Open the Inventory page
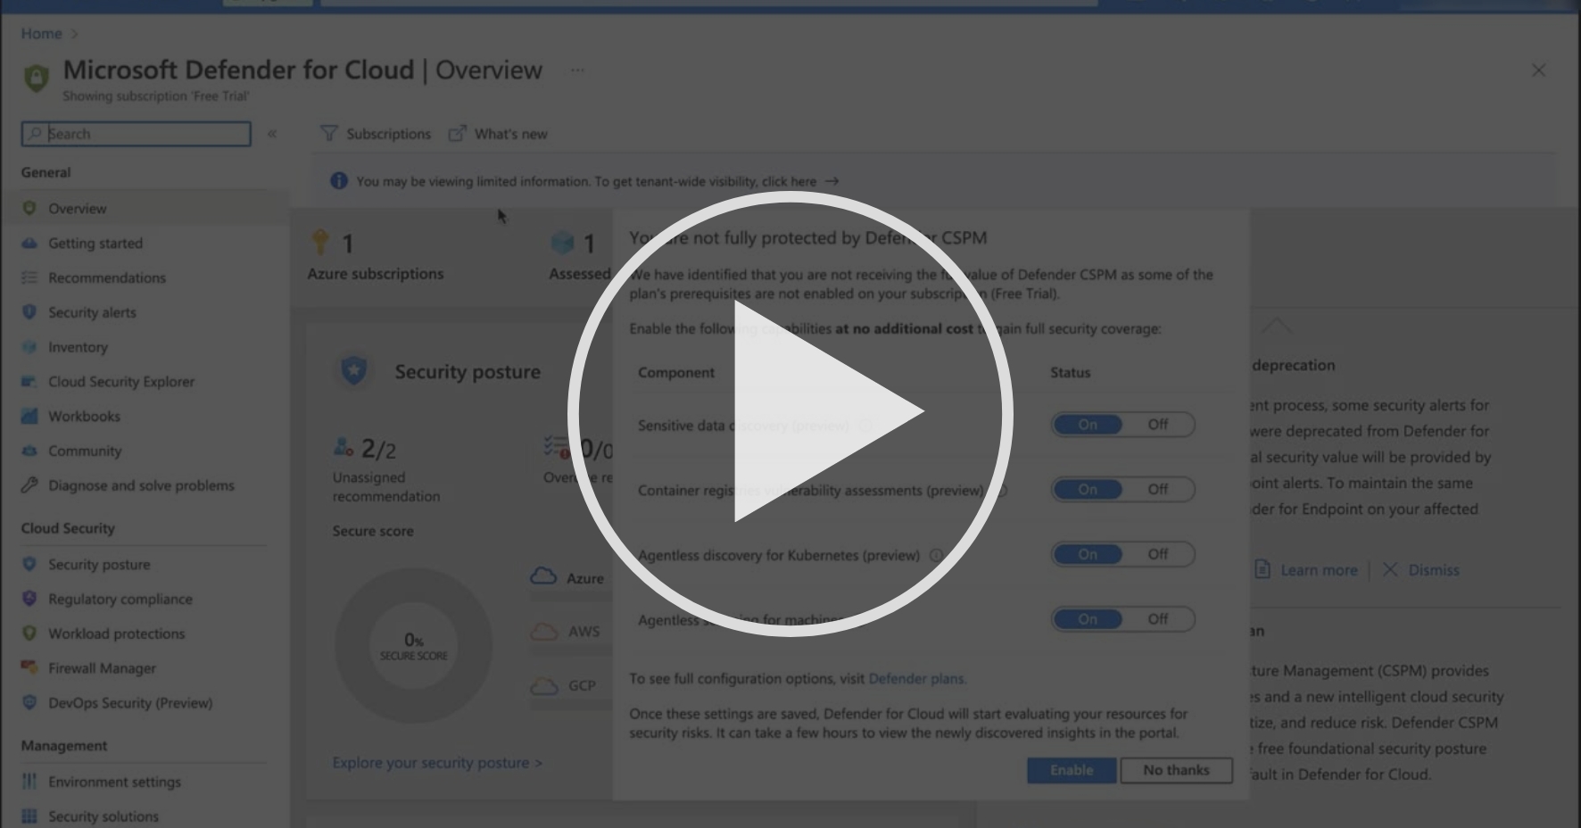Viewport: 1581px width, 828px height. 78,347
